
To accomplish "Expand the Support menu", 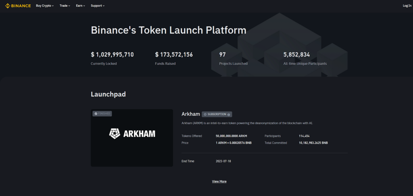I will click(x=98, y=6).
